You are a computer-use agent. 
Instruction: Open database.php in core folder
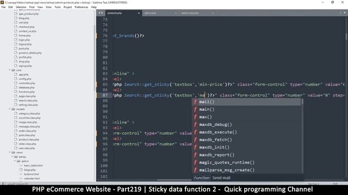(27, 88)
